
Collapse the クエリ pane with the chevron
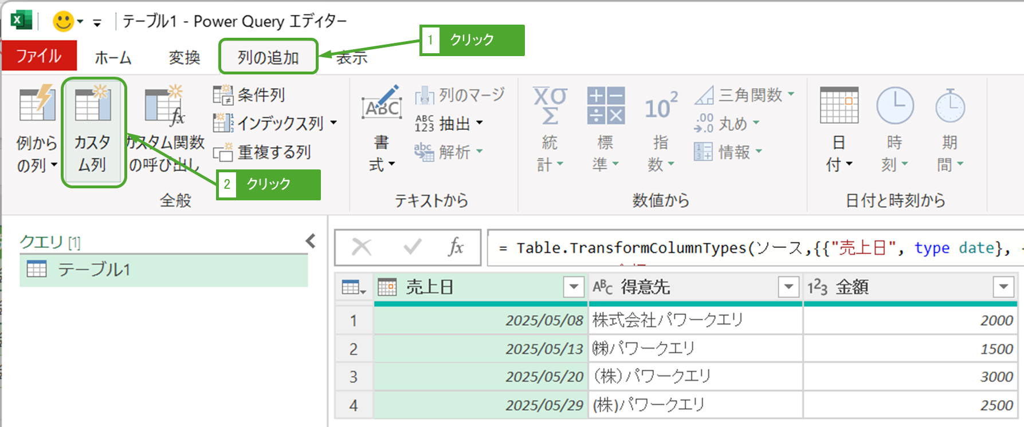pyautogui.click(x=311, y=241)
